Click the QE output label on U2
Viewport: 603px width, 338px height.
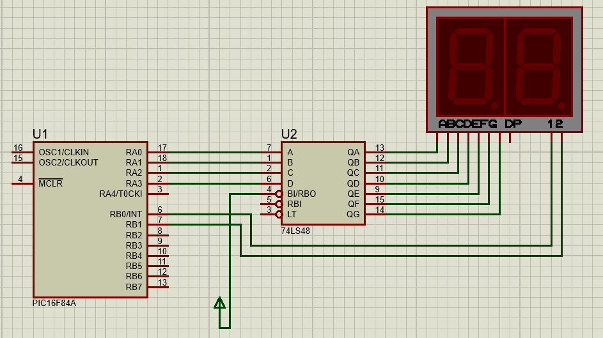tap(353, 194)
